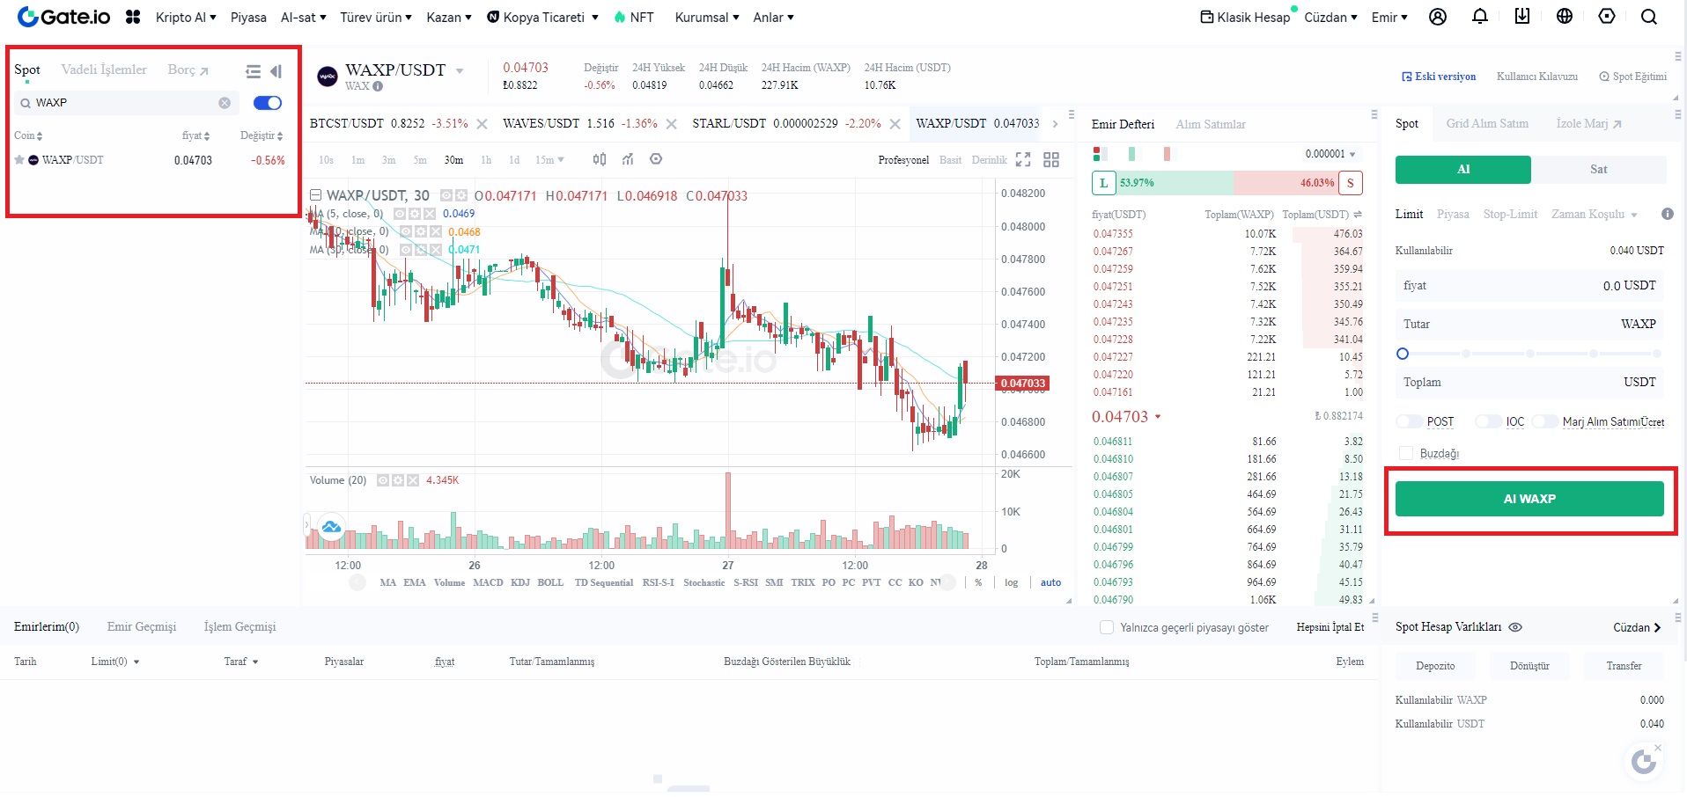
Task: Clear the WAXP search field
Action: coord(225,103)
